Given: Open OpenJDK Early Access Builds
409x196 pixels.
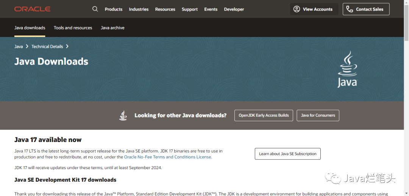Looking at the screenshot, I should tap(264, 116).
